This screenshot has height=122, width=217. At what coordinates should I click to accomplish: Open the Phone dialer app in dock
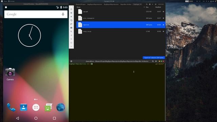coord(11,107)
